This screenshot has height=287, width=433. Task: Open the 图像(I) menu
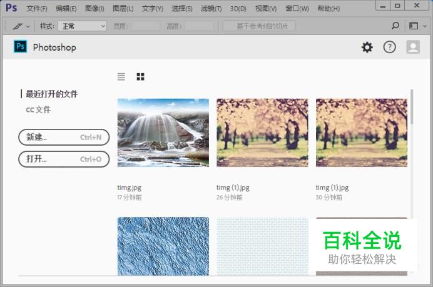click(x=94, y=9)
